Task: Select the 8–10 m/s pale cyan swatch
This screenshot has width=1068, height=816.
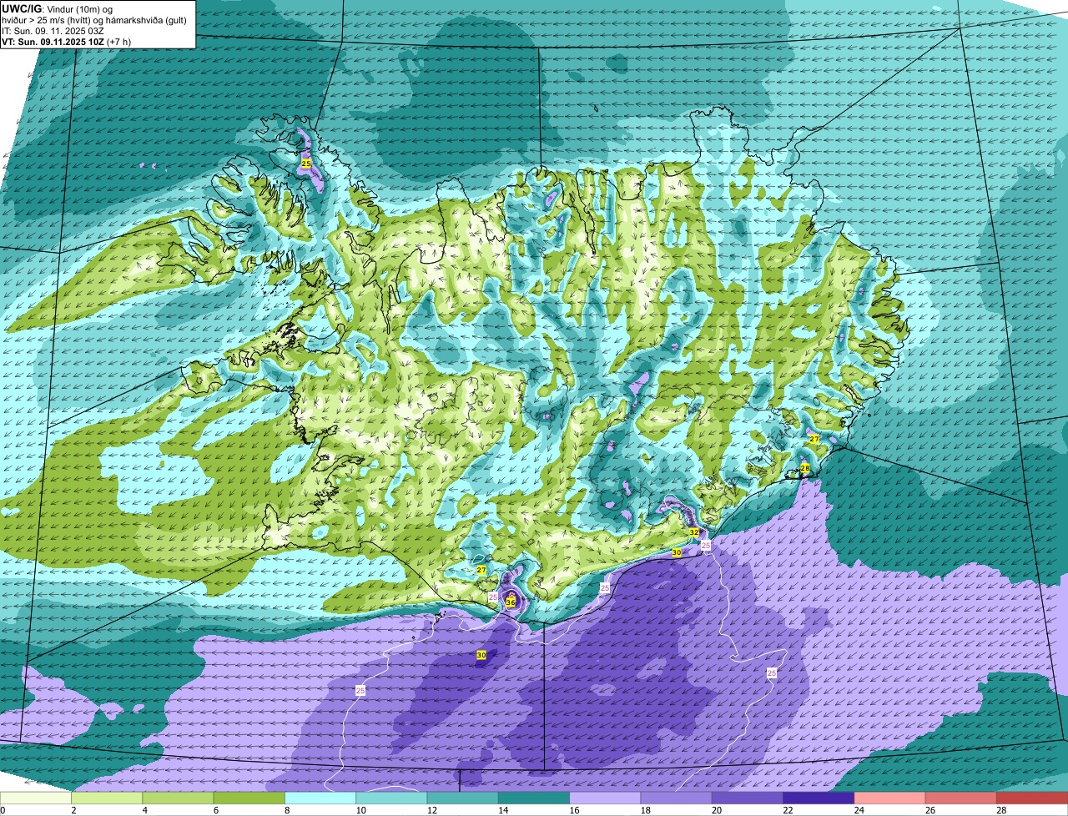Action: (320, 798)
